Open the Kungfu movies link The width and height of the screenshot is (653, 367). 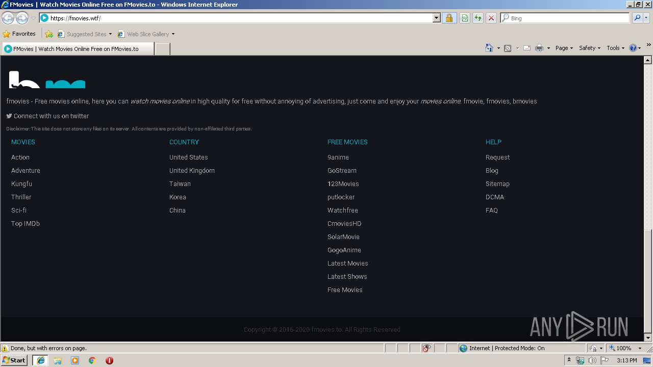coord(21,183)
